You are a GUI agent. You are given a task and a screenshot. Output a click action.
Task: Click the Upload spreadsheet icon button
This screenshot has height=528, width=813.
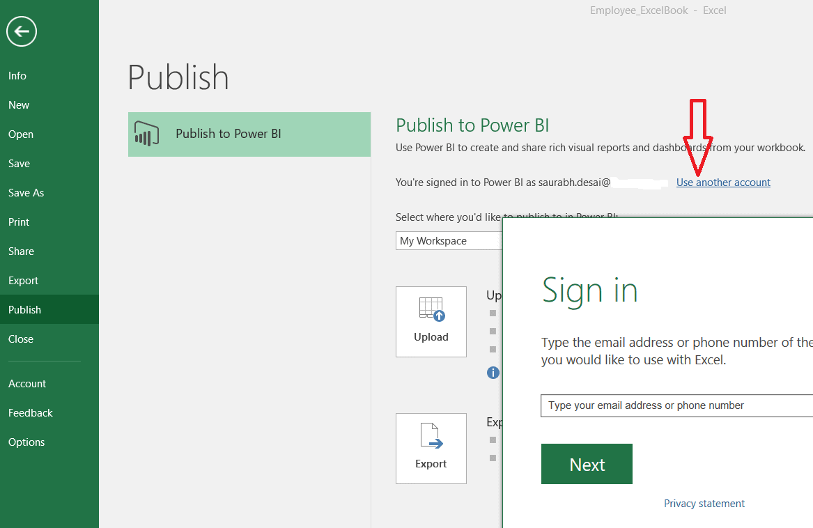tap(431, 322)
